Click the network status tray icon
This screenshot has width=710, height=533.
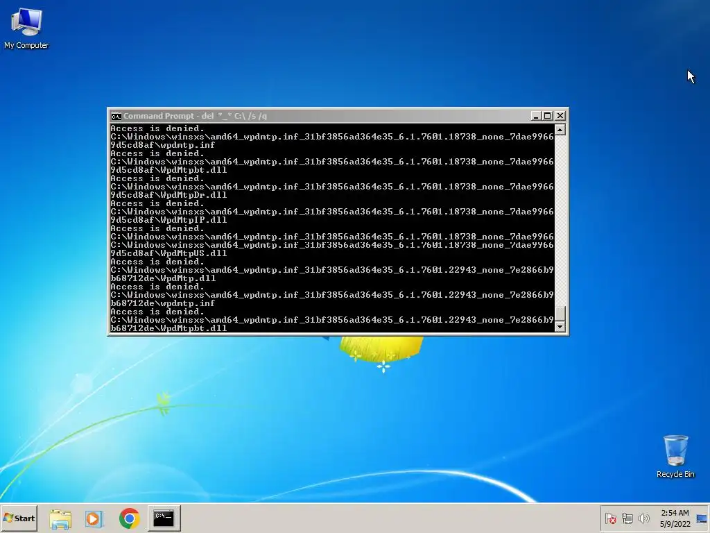click(627, 518)
